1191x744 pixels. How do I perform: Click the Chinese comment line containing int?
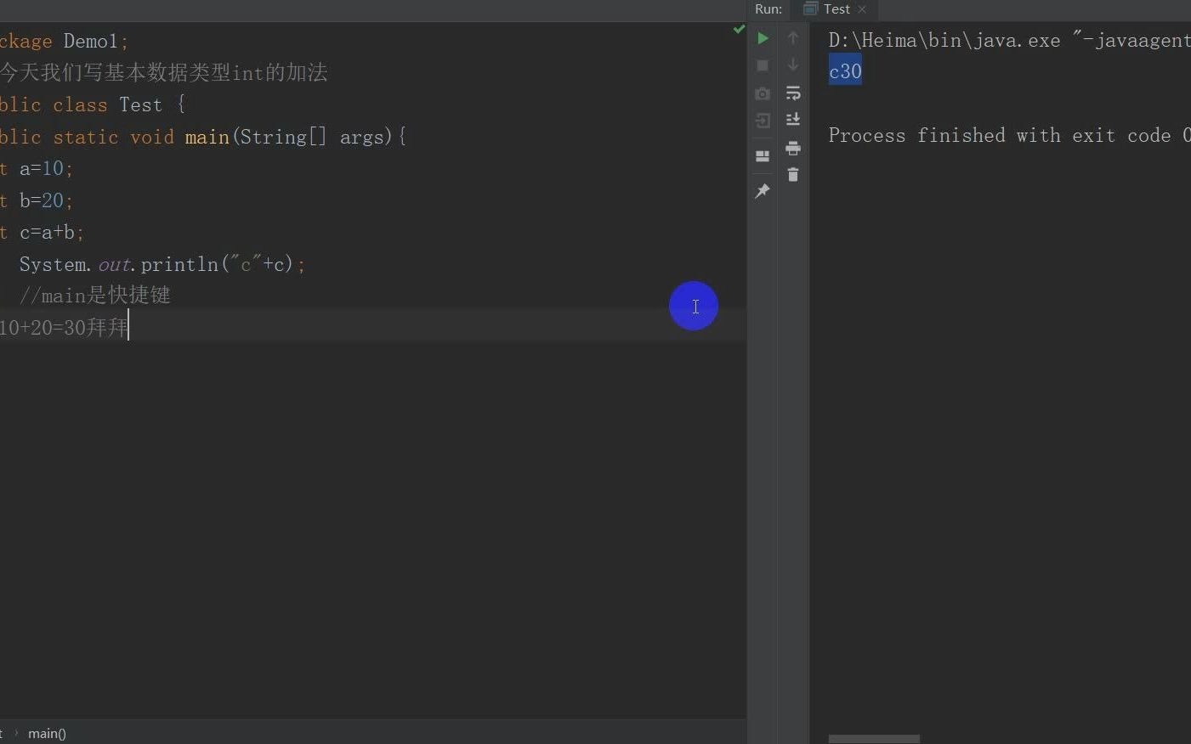pyautogui.click(x=164, y=73)
